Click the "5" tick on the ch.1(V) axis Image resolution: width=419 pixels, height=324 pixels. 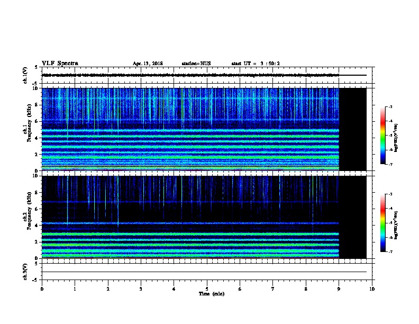coord(36,67)
